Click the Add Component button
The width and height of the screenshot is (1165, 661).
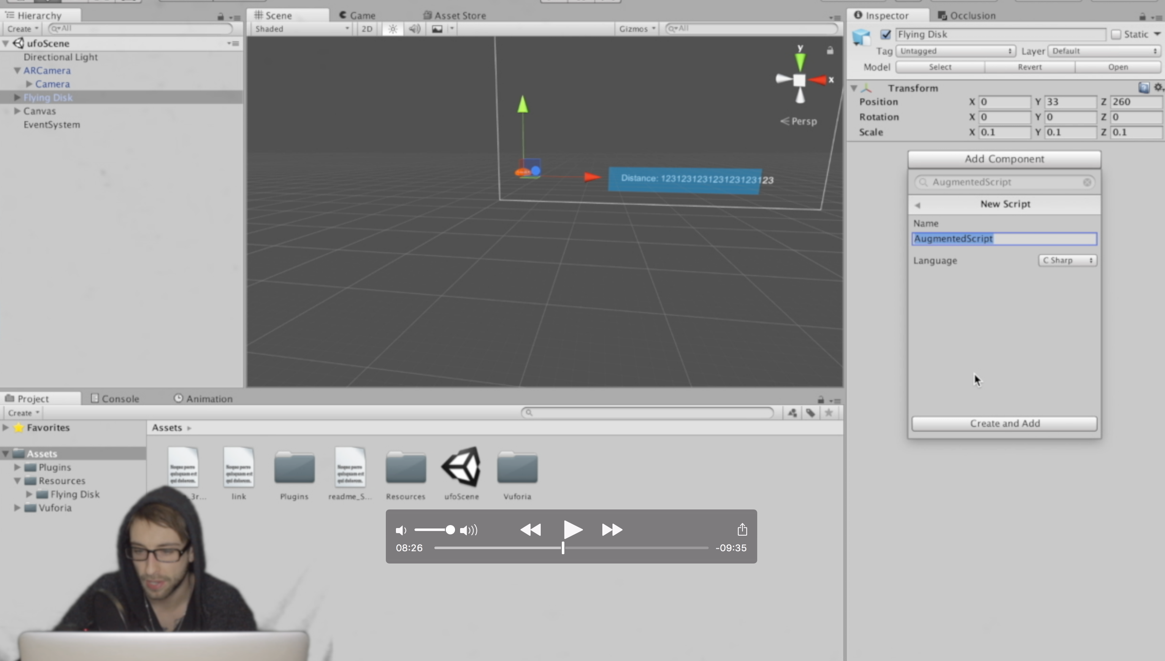(1004, 160)
